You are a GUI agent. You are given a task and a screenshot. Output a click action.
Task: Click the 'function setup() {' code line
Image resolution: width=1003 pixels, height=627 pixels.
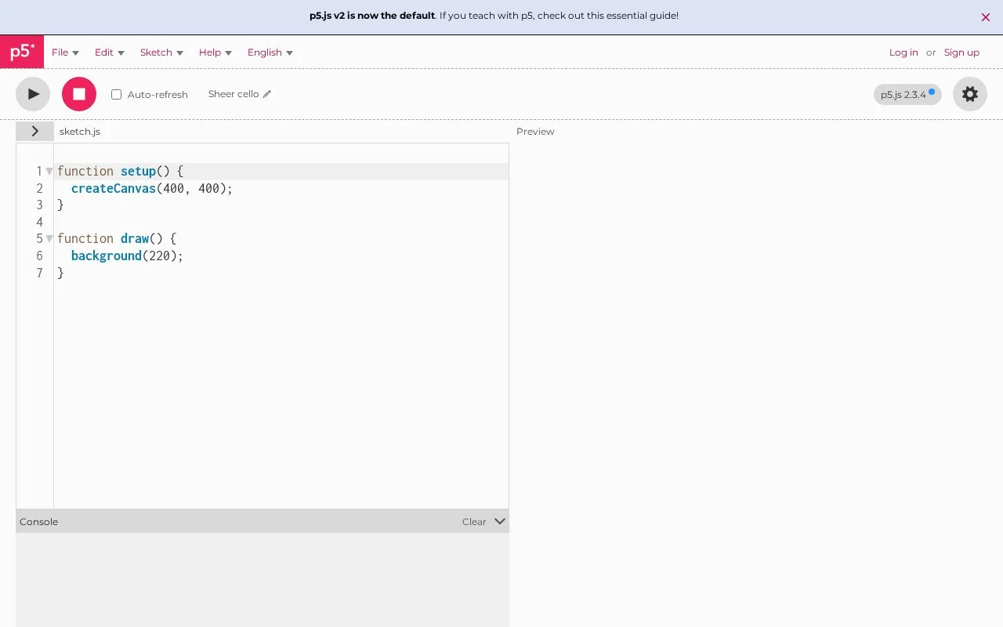(281, 171)
